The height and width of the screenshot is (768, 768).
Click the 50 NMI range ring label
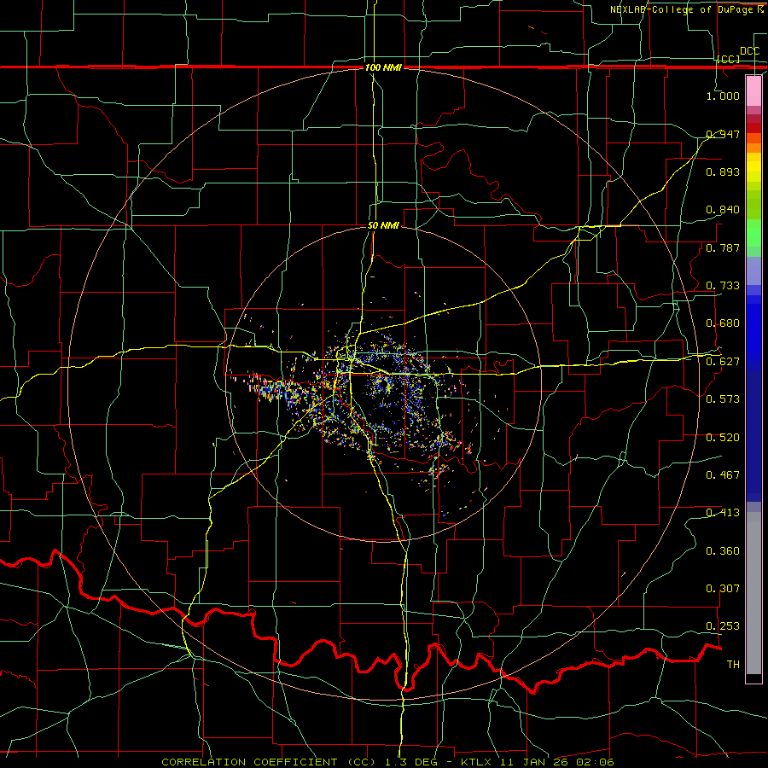[x=383, y=226]
